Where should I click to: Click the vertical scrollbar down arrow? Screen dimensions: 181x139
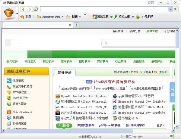(x=177, y=127)
